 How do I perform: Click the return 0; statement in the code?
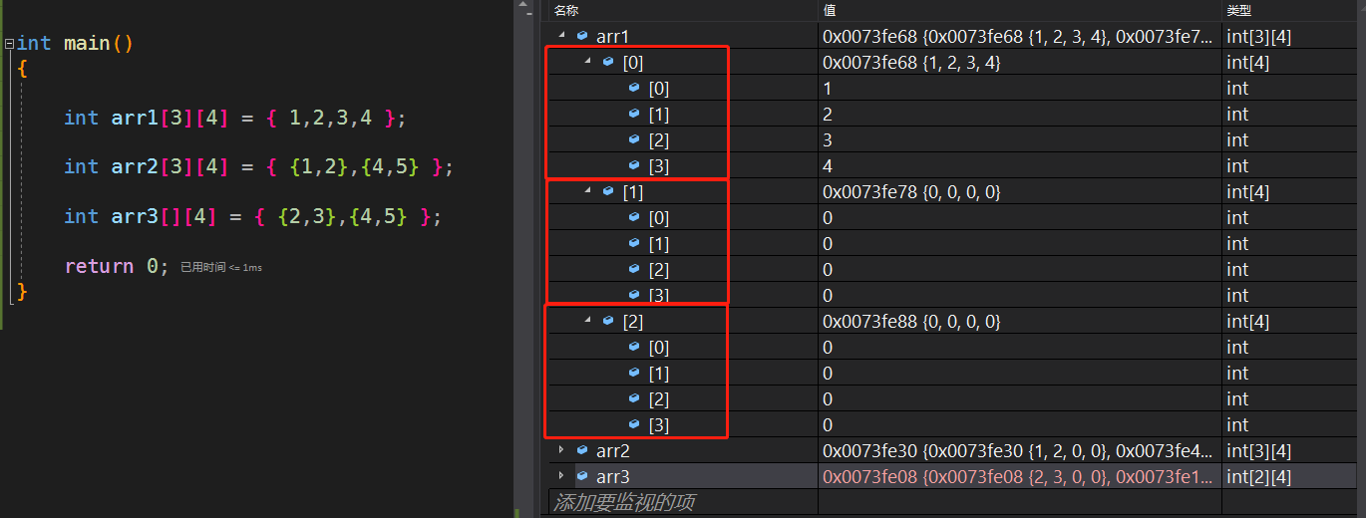(x=117, y=266)
